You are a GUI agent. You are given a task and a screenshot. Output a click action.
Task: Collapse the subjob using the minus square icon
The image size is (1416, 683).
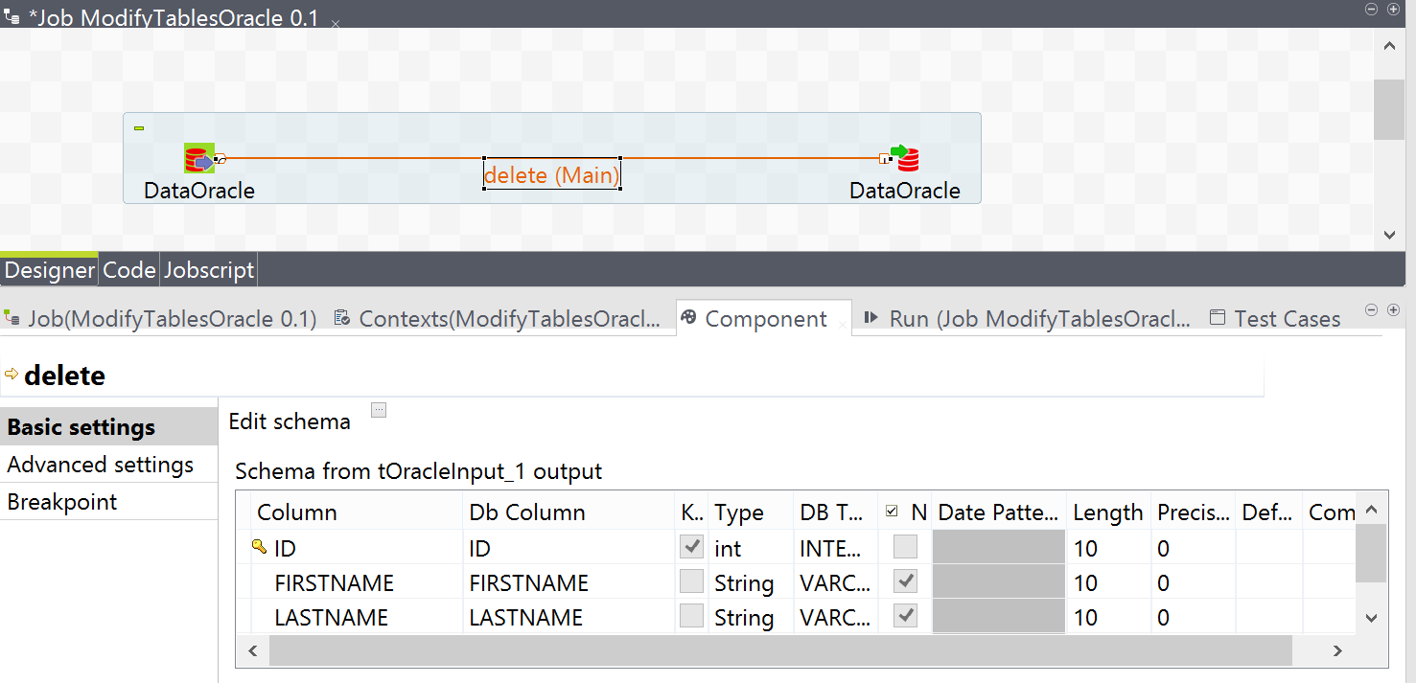(138, 127)
